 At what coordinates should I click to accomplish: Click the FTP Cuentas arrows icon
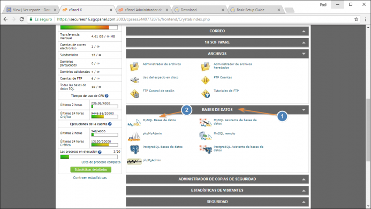(206, 80)
